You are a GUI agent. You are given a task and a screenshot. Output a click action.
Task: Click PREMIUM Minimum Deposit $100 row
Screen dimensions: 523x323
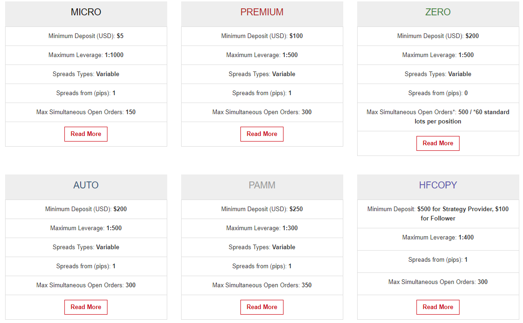262,36
